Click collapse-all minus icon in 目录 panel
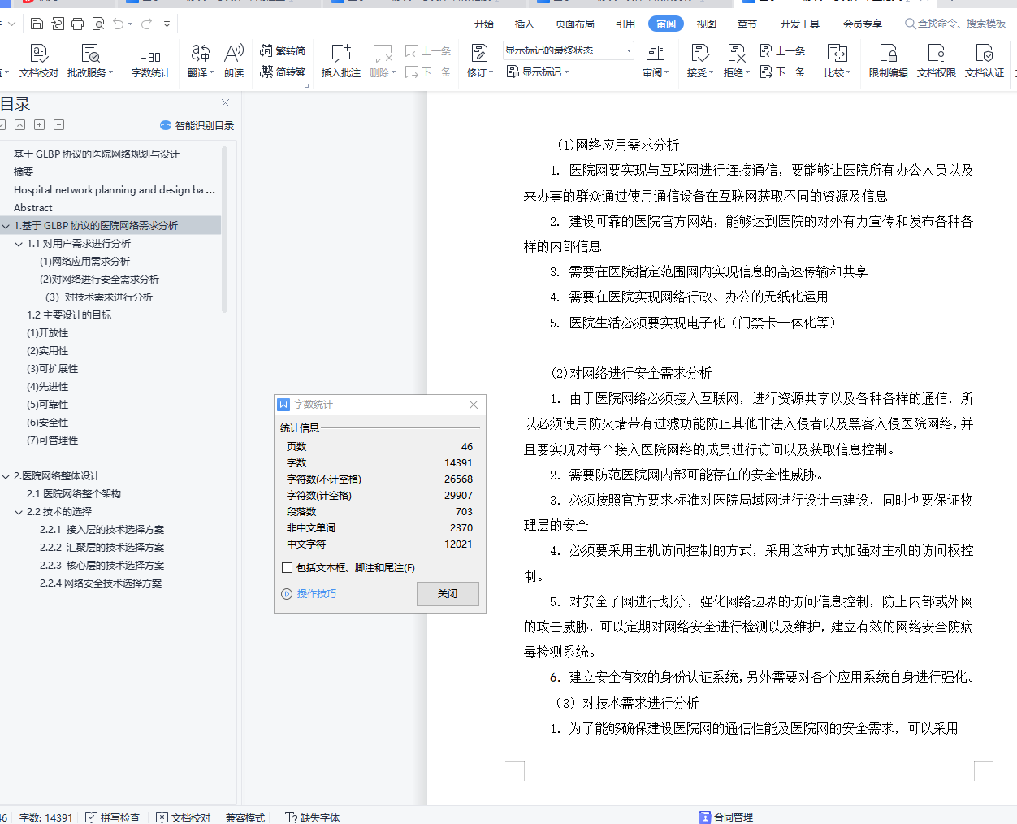 tap(59, 124)
